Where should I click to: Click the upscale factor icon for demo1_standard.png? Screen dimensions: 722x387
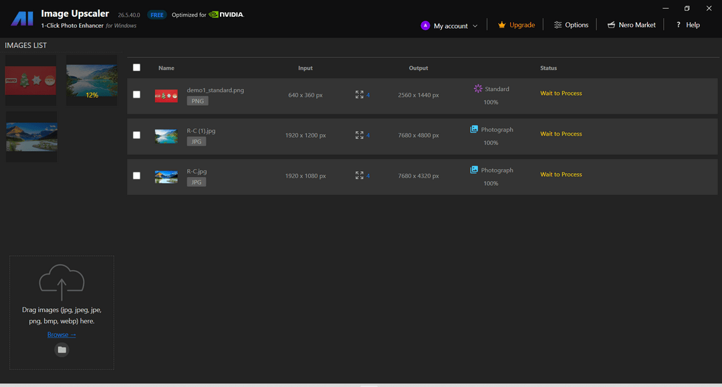click(360, 95)
